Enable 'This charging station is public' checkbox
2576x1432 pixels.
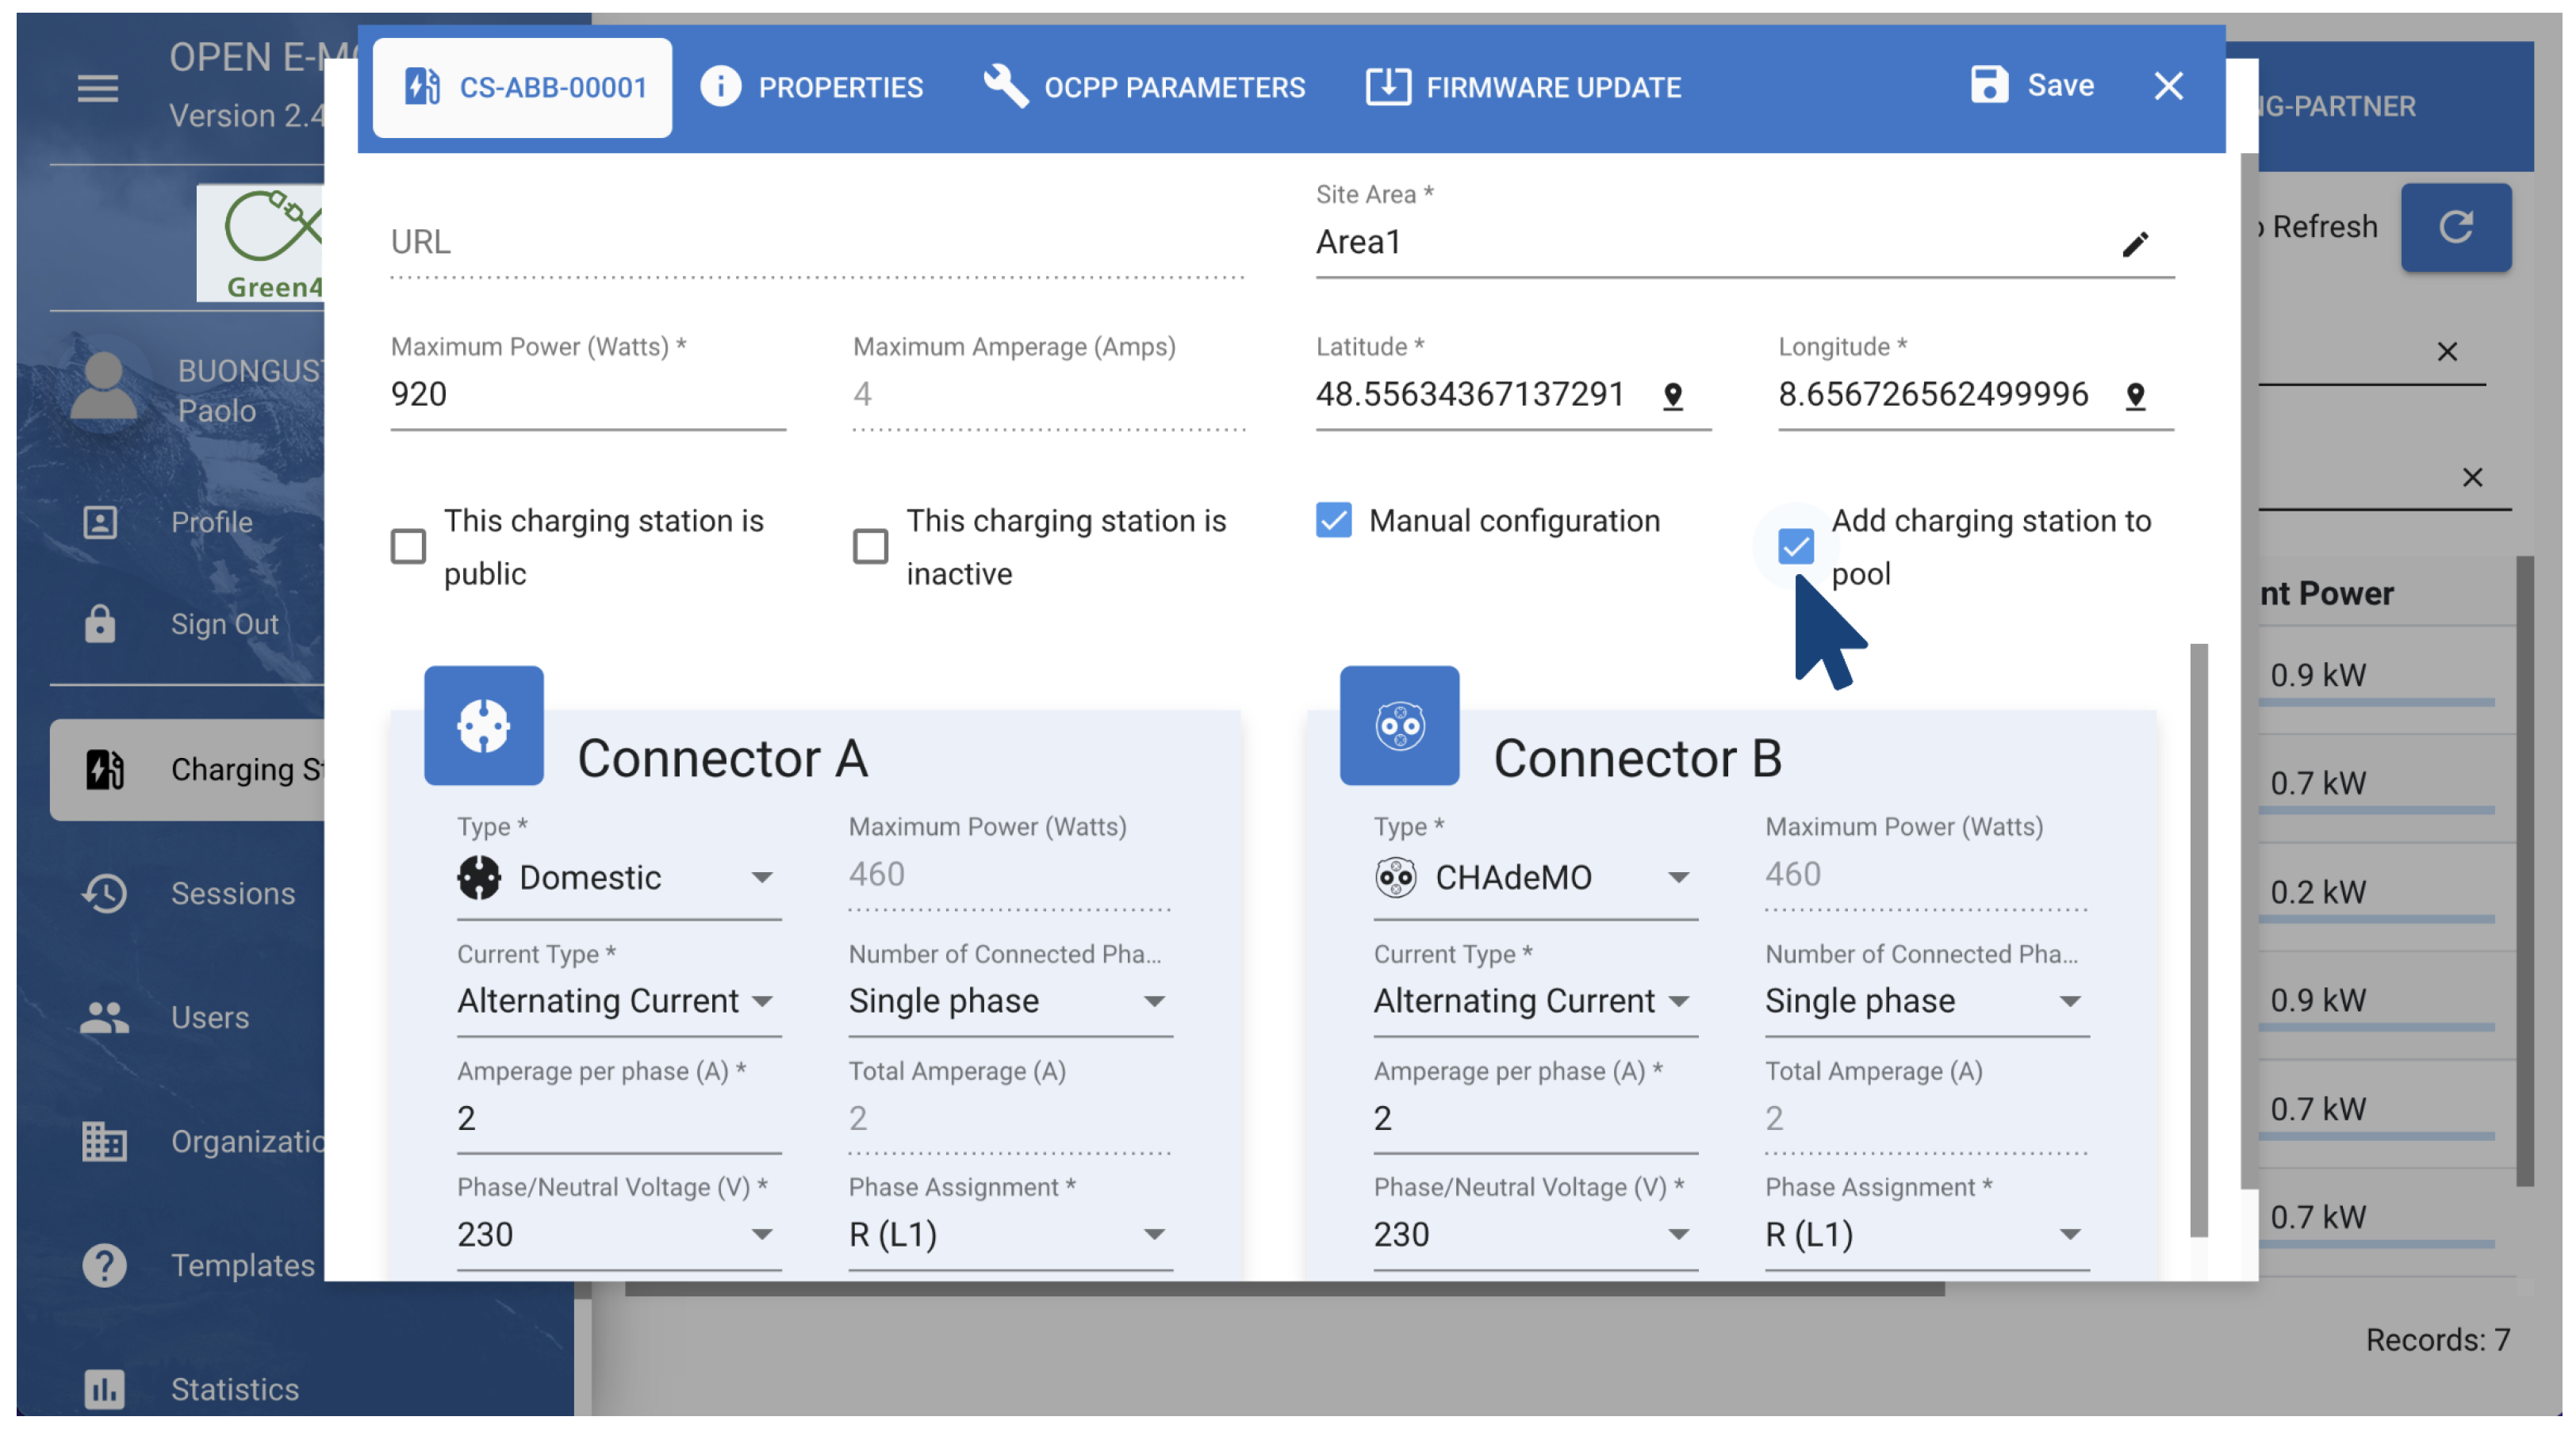coord(408,546)
